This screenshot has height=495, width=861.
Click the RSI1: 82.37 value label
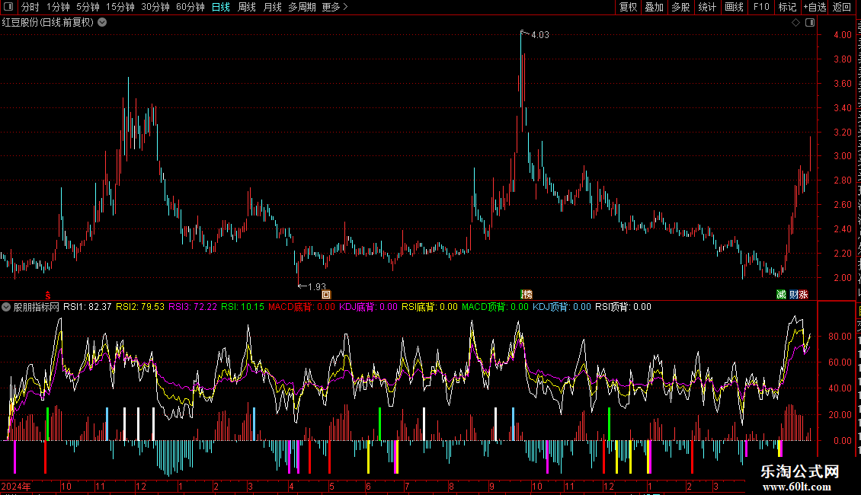[88, 307]
